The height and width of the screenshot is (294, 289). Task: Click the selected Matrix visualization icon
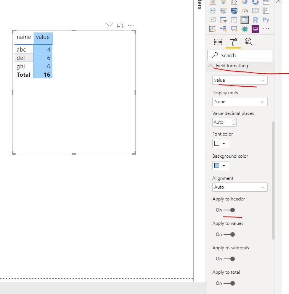tap(245, 20)
